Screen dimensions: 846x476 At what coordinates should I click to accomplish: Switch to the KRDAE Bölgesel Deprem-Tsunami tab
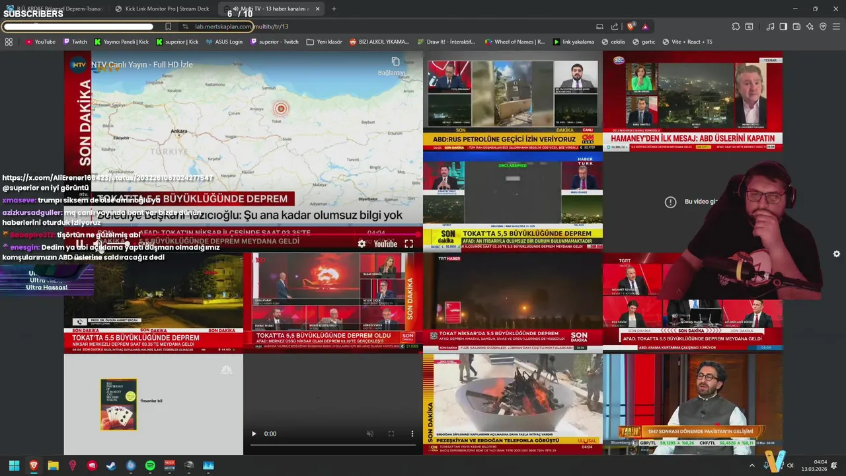pyautogui.click(x=53, y=9)
